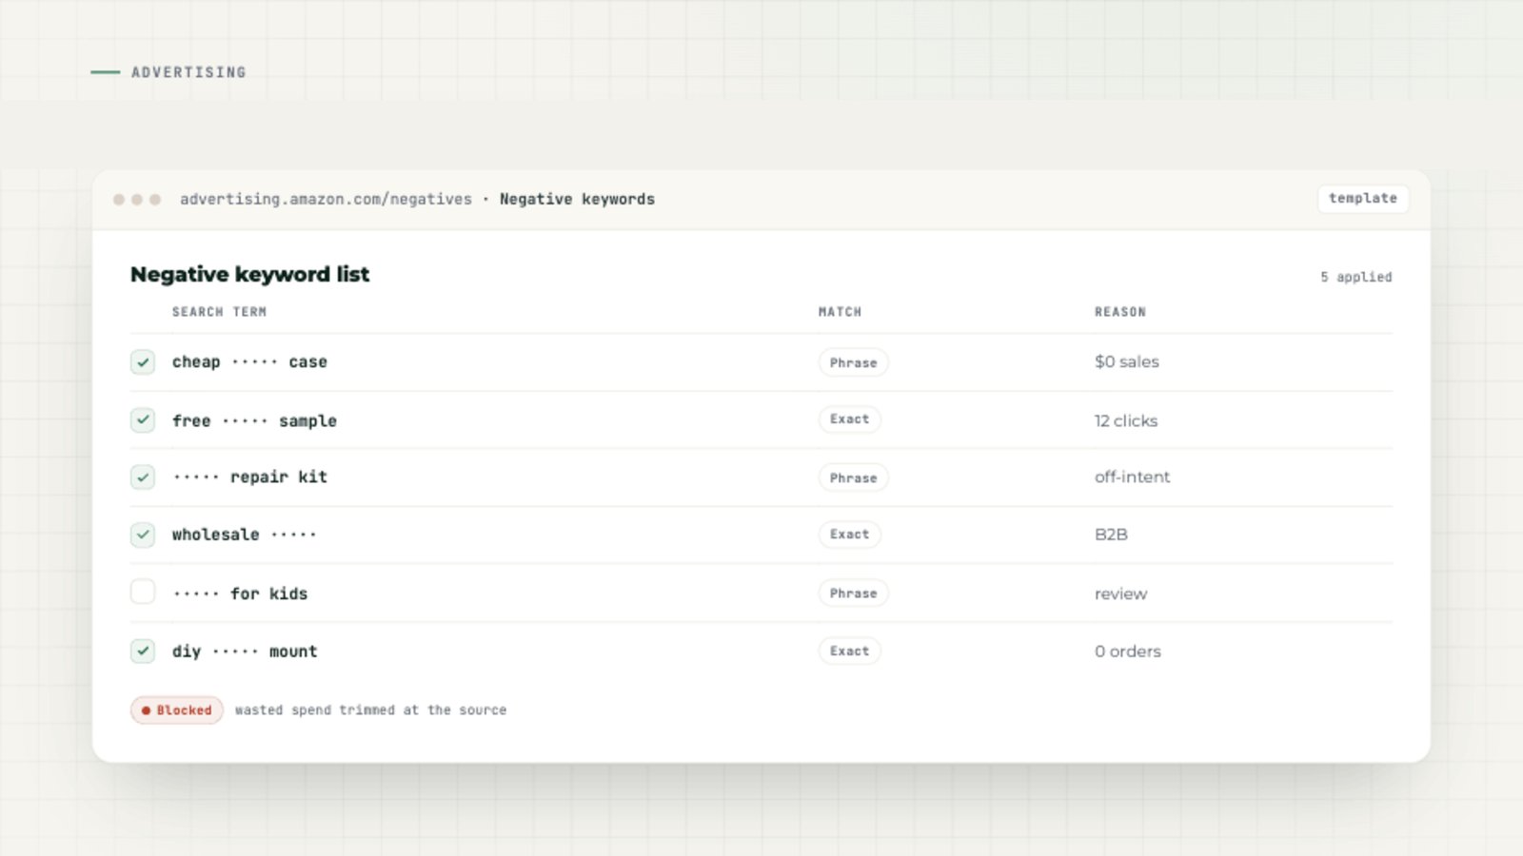
Task: Select the "····· for kids" search term
Action: pyautogui.click(x=240, y=593)
